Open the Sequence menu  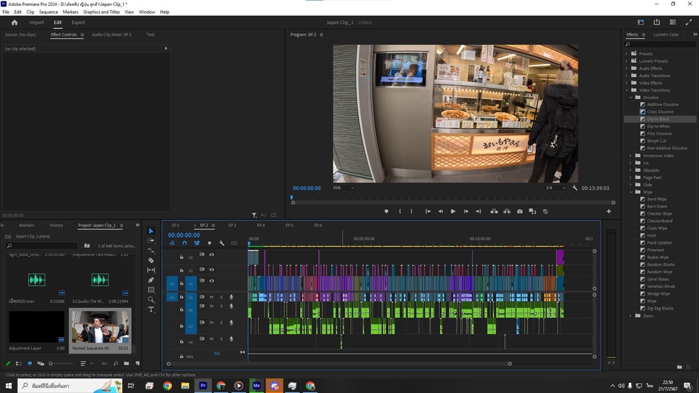click(48, 12)
